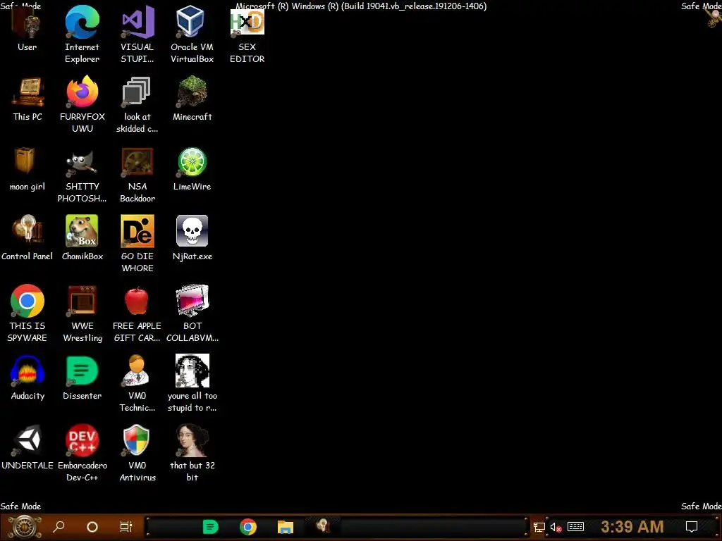722x541 pixels.
Task: Open Chrome from the taskbar
Action: [x=247, y=527]
